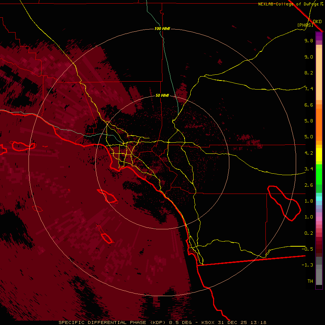Click the 4.2 value on the color scale

(x=309, y=153)
